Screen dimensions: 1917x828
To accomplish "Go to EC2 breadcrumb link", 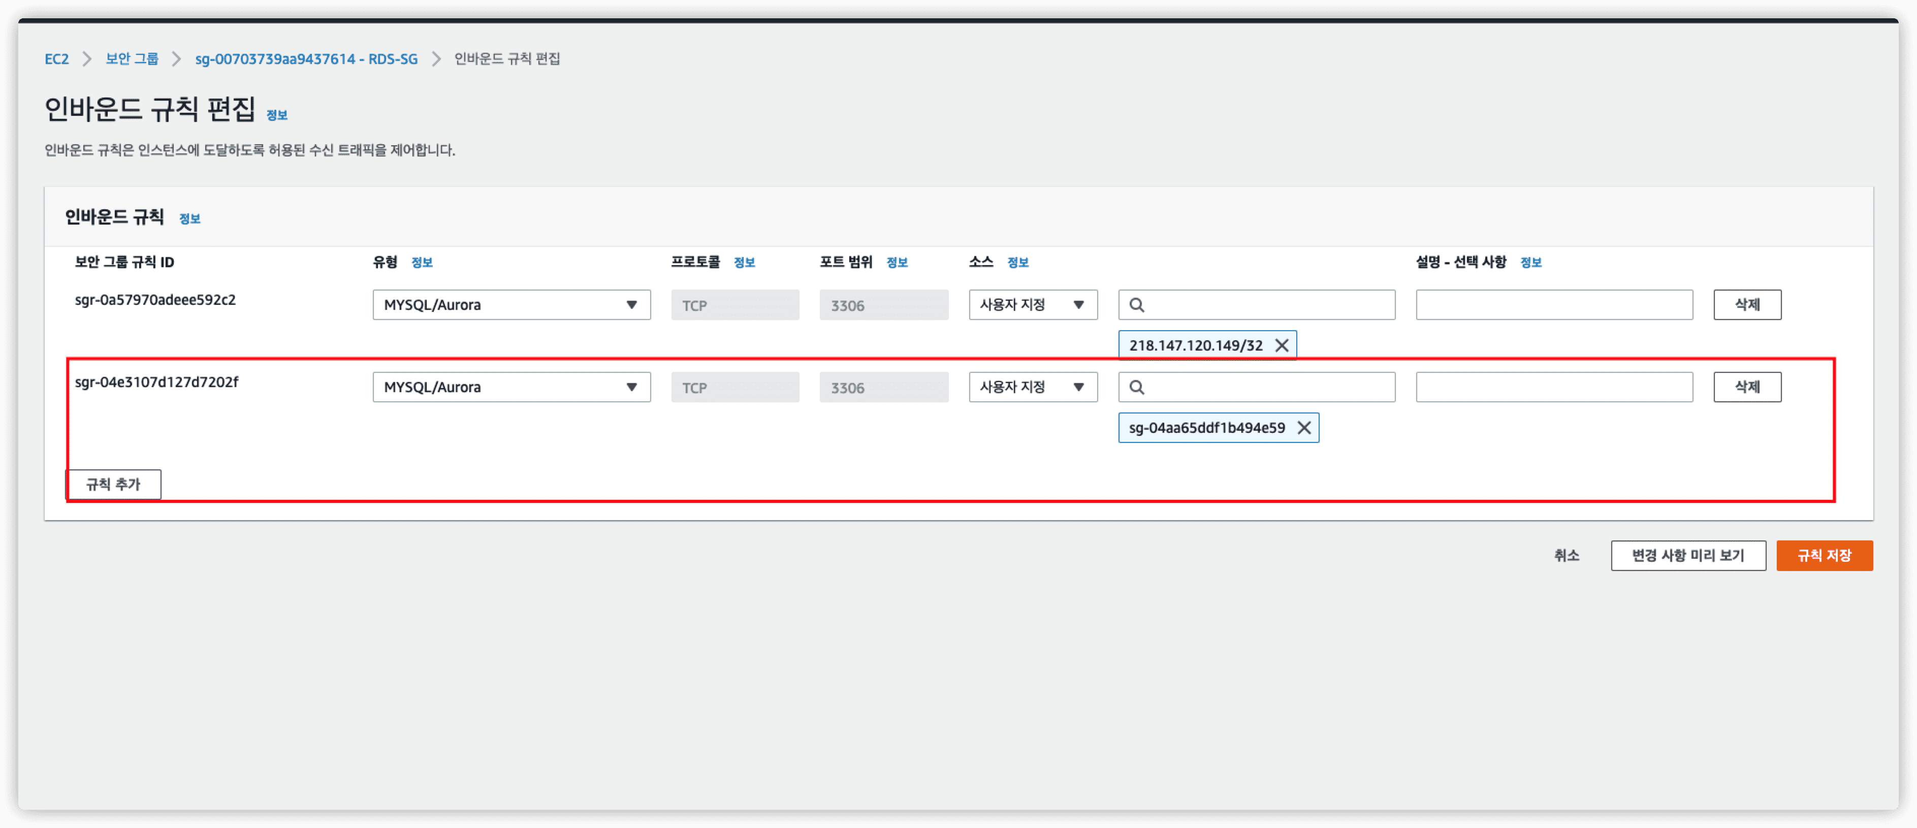I will click(x=56, y=59).
